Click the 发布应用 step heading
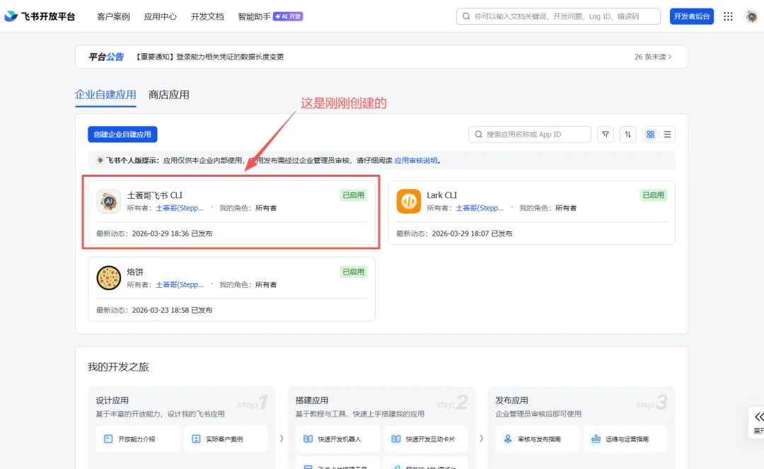Image resolution: width=764 pixels, height=469 pixels. point(511,400)
